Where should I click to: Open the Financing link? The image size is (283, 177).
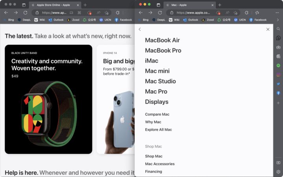tap(153, 172)
